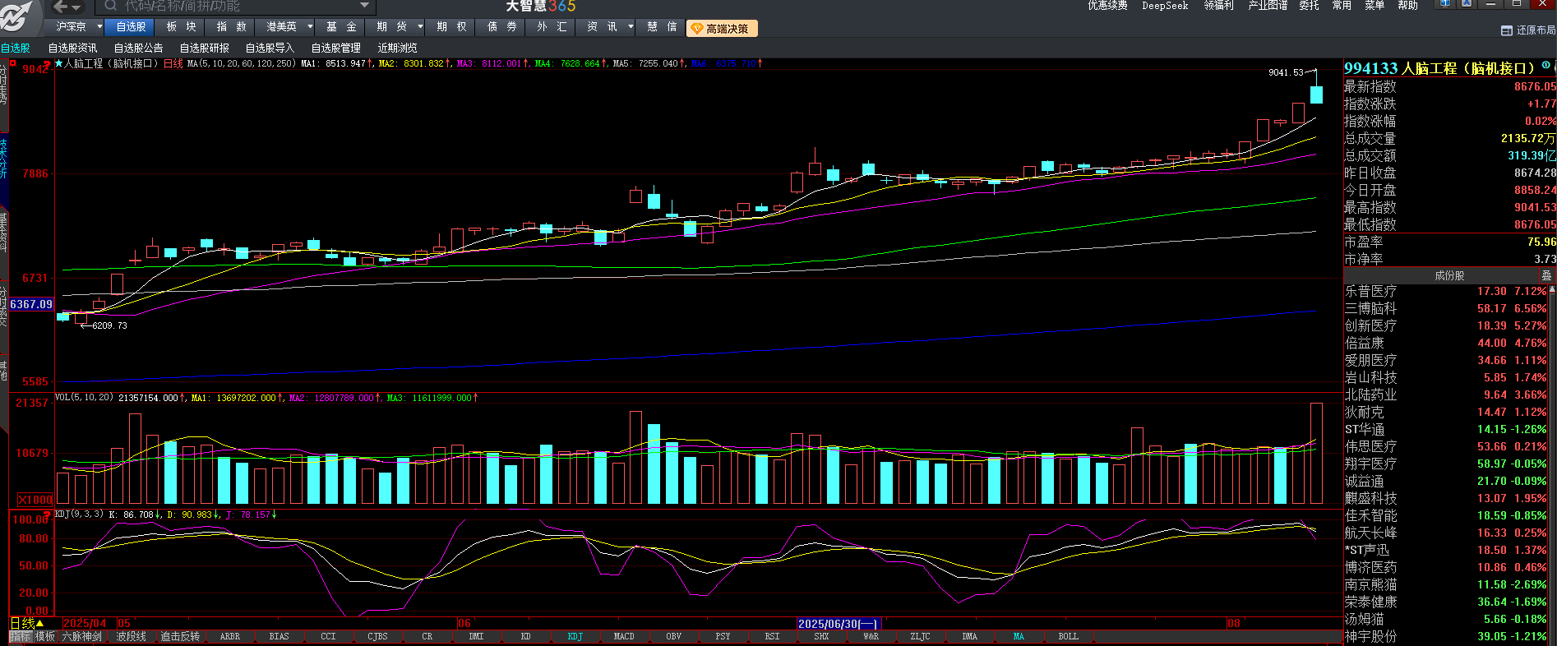Click the constituent list scrollbar up arrow
Screen dimensions: 1557x646
point(1552,289)
